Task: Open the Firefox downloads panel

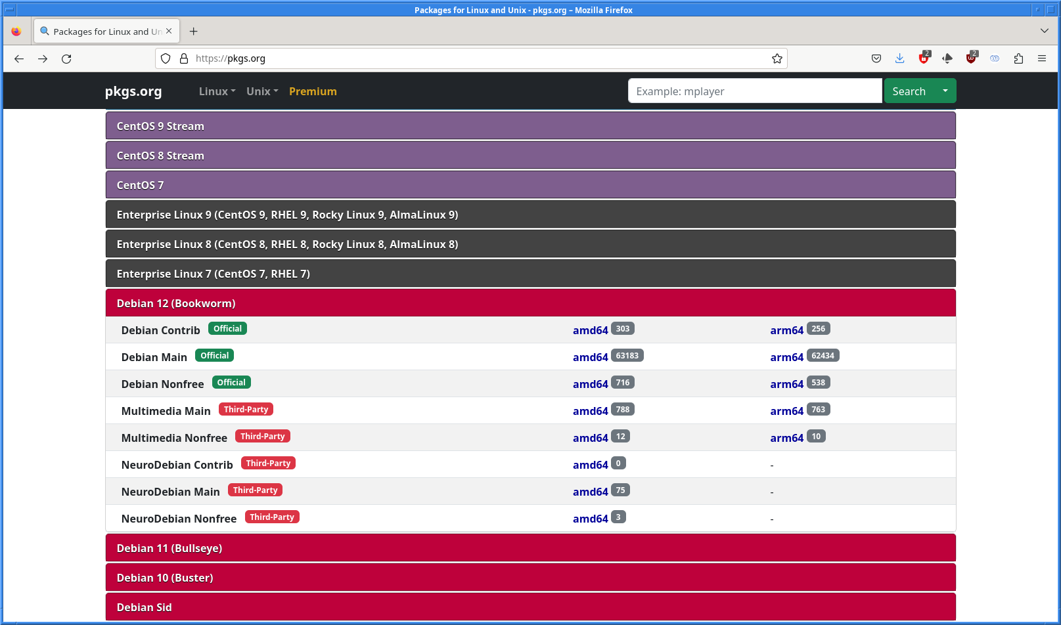Action: pos(899,58)
